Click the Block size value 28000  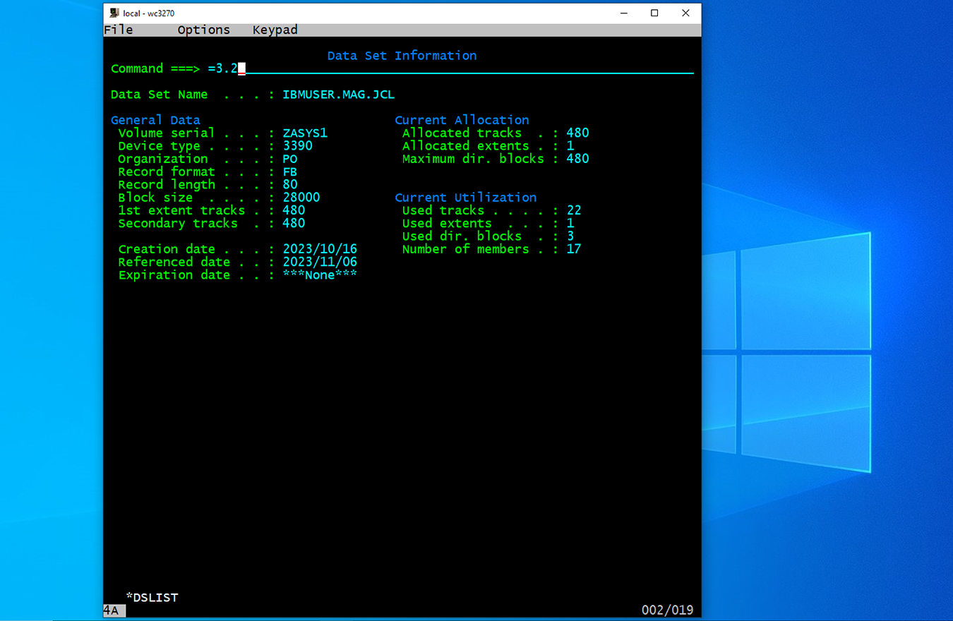[301, 198]
